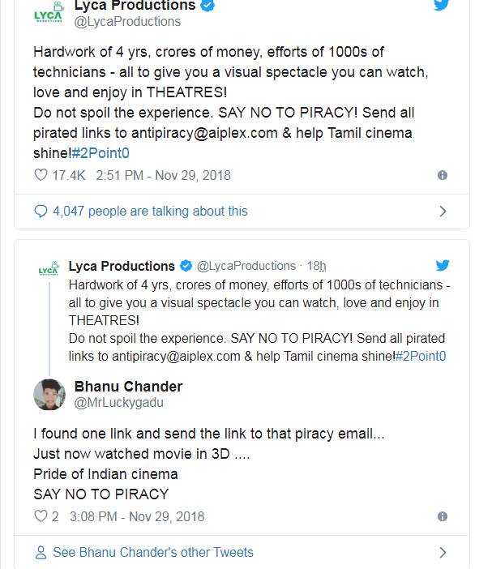Open the #2Point0 hashtag in quoted tweet
492x569 pixels.
coord(421,356)
